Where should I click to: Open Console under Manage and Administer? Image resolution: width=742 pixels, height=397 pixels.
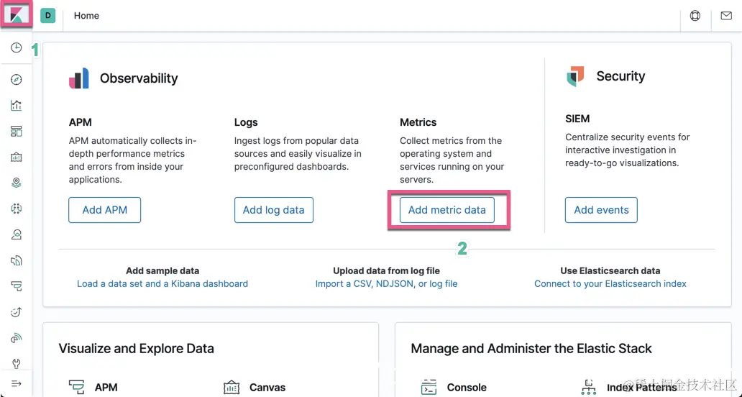coord(467,387)
